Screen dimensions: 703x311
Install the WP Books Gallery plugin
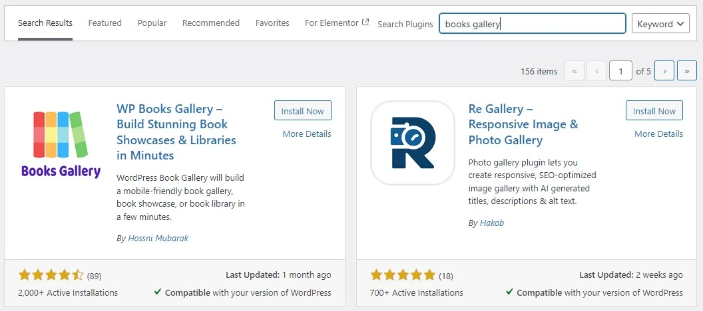click(x=303, y=111)
